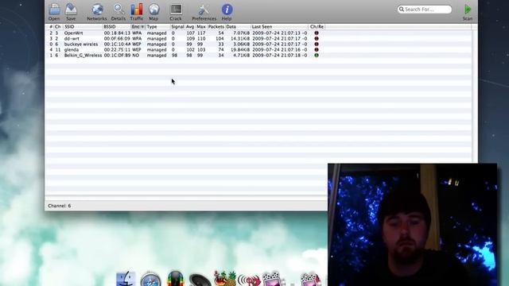Click the Data column header
The width and height of the screenshot is (509, 286).
[238, 26]
